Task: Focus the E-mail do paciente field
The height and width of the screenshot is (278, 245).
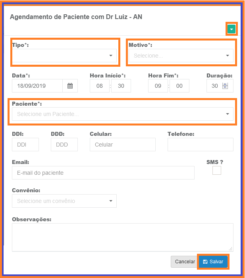Action: [x=103, y=173]
